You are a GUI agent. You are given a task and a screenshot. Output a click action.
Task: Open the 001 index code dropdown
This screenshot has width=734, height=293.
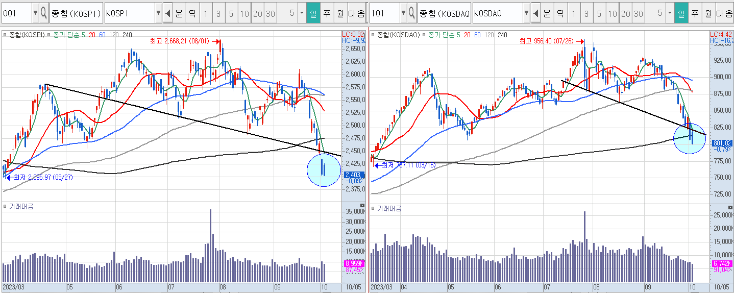[35, 13]
